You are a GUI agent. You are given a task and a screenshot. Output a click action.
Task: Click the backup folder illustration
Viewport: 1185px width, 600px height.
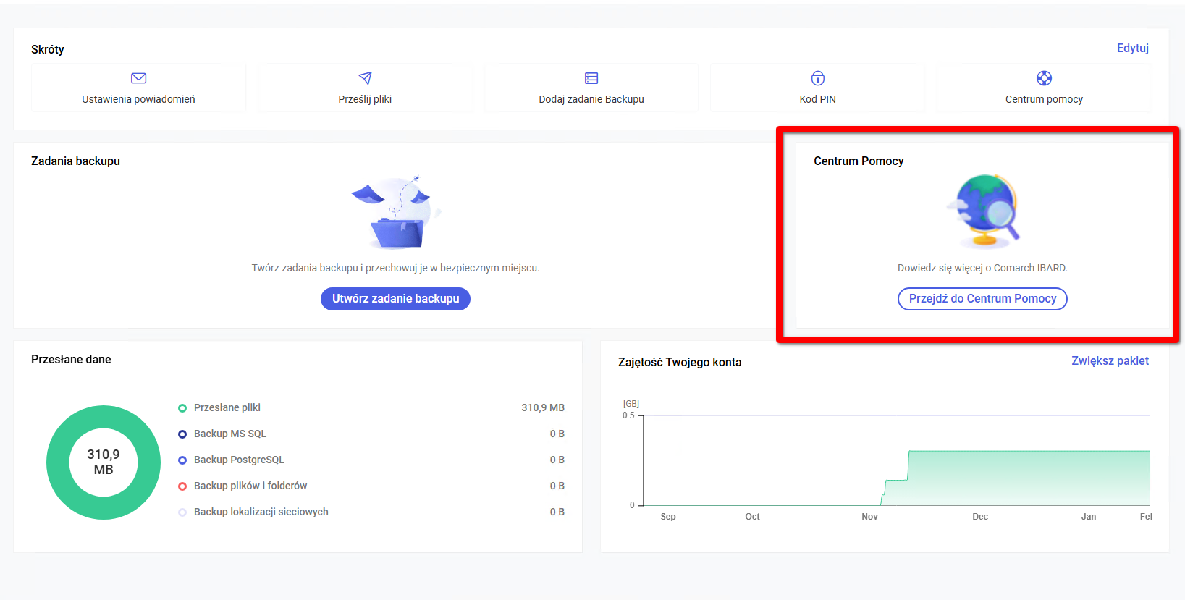pyautogui.click(x=396, y=214)
